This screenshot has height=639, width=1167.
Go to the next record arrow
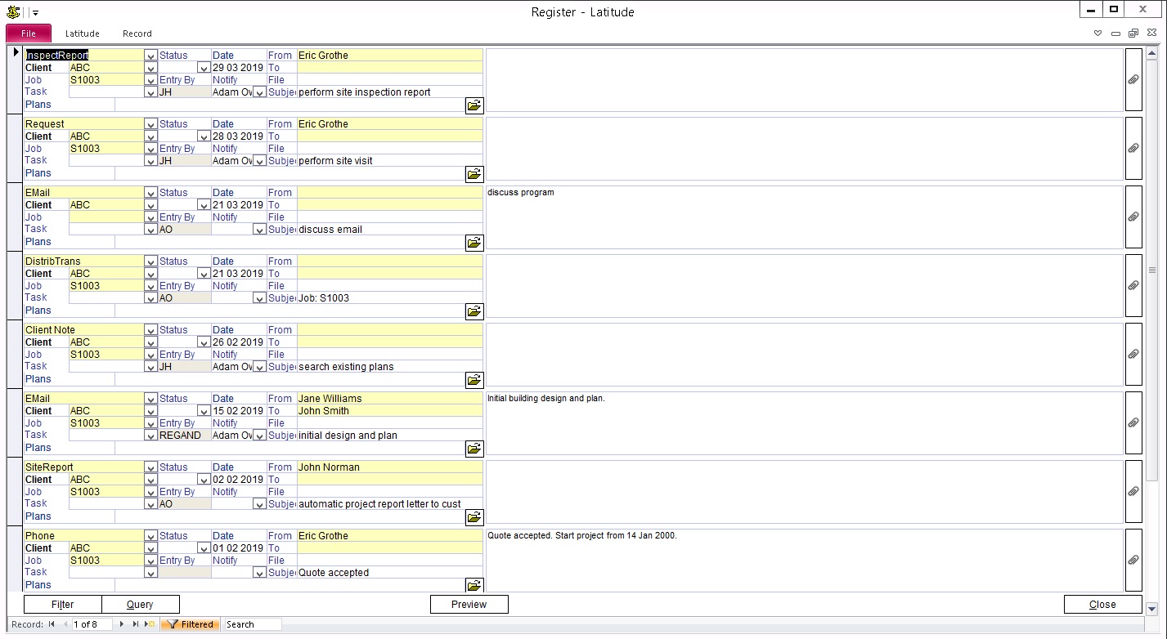[x=122, y=624]
